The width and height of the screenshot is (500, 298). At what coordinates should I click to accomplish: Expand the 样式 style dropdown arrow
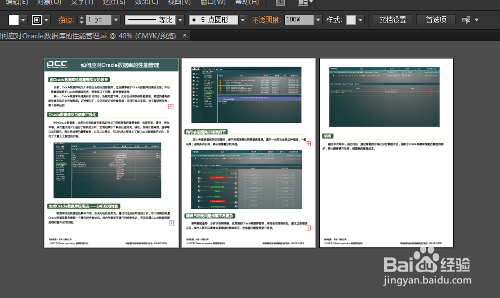pyautogui.click(x=360, y=20)
